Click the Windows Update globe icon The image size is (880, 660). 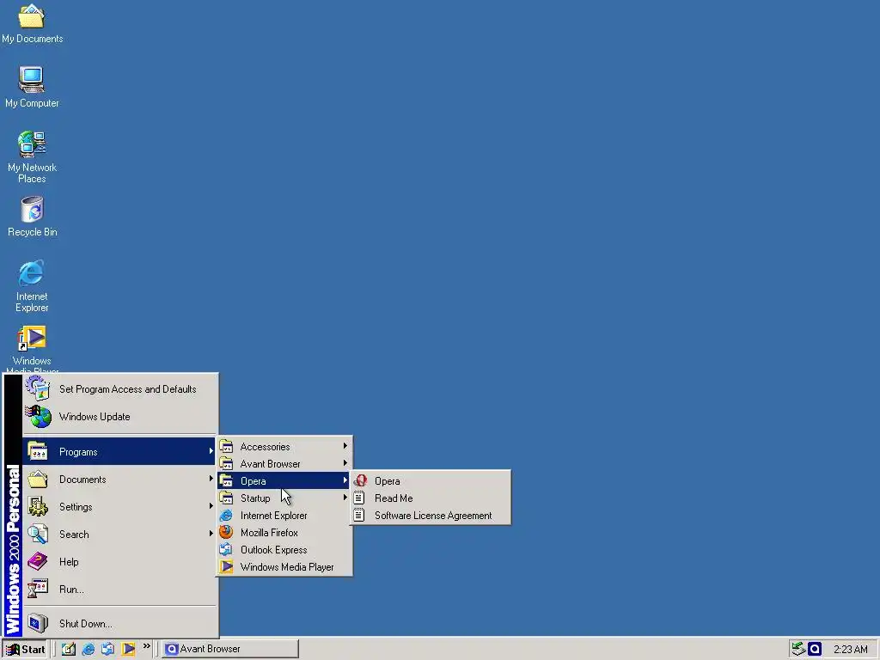tap(38, 417)
